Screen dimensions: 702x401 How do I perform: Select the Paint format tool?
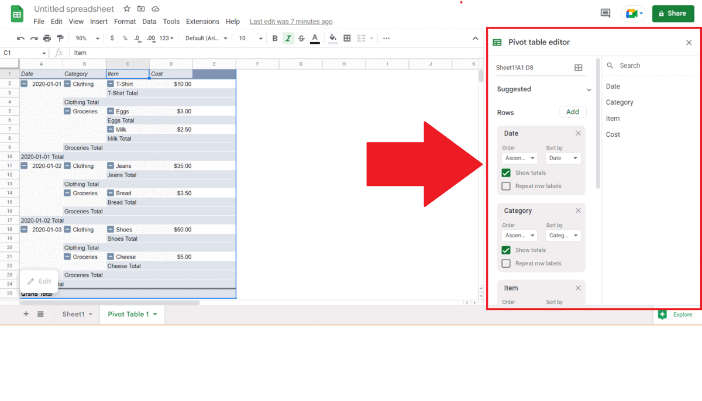[60, 38]
